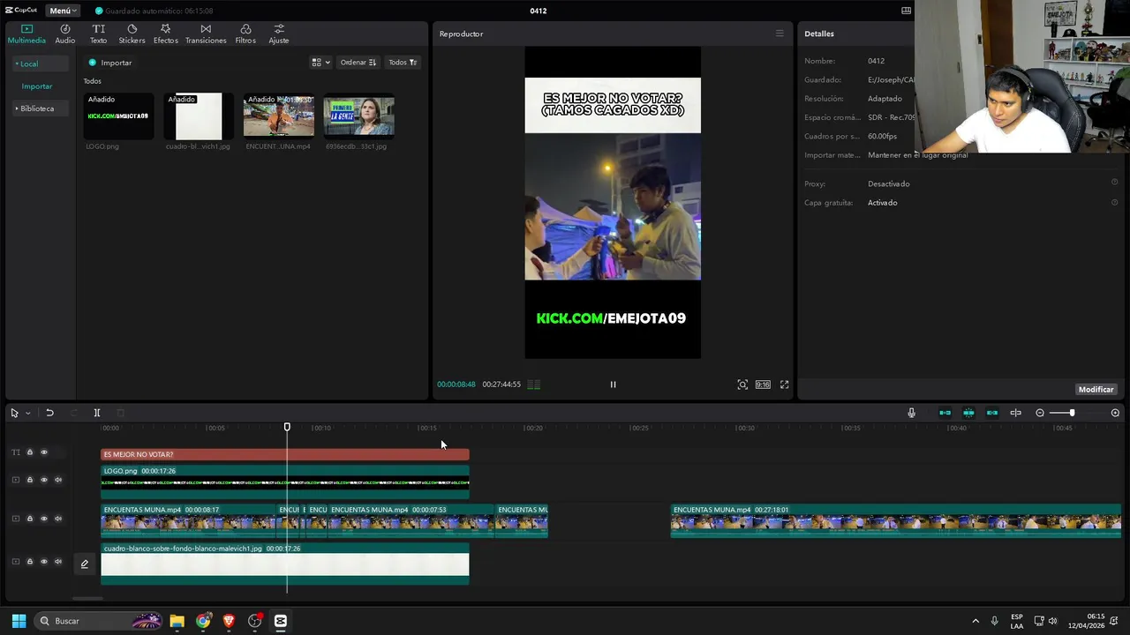Hide the text track with eye icon
Image resolution: width=1130 pixels, height=635 pixels.
[44, 452]
